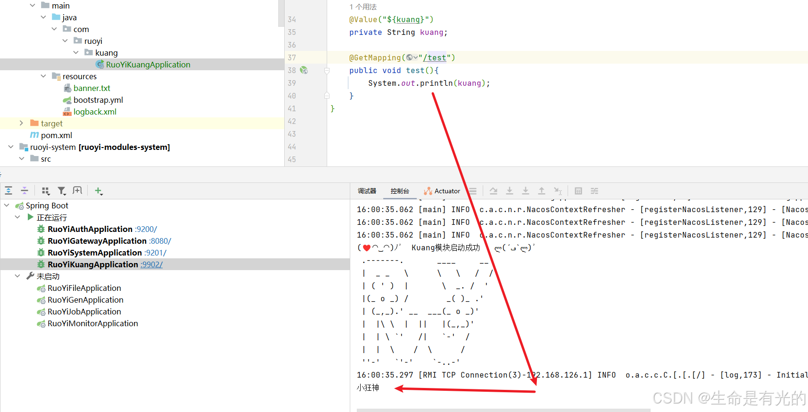The image size is (808, 412).
Task: Click the Force Step Into debugger icon
Action: 526,191
